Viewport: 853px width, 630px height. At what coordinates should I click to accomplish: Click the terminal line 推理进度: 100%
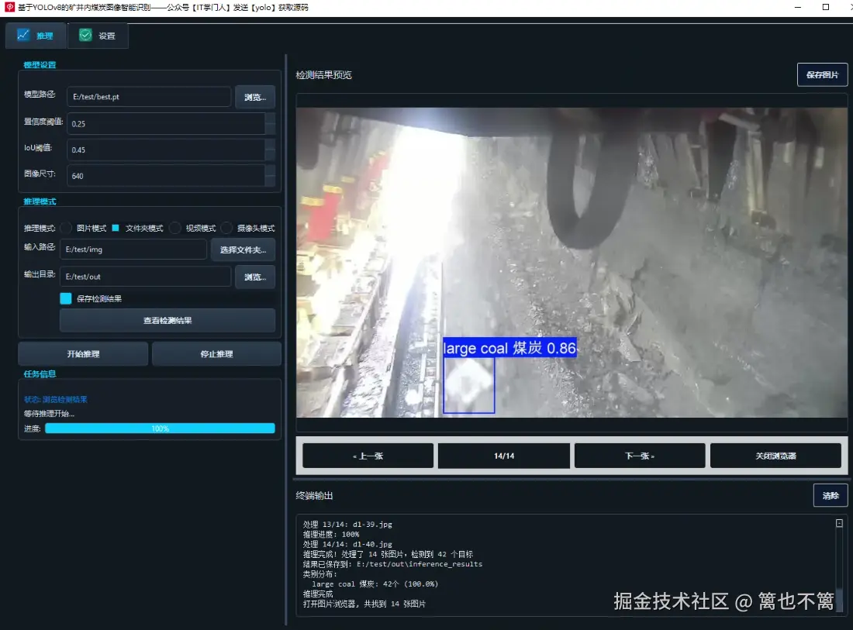click(331, 535)
